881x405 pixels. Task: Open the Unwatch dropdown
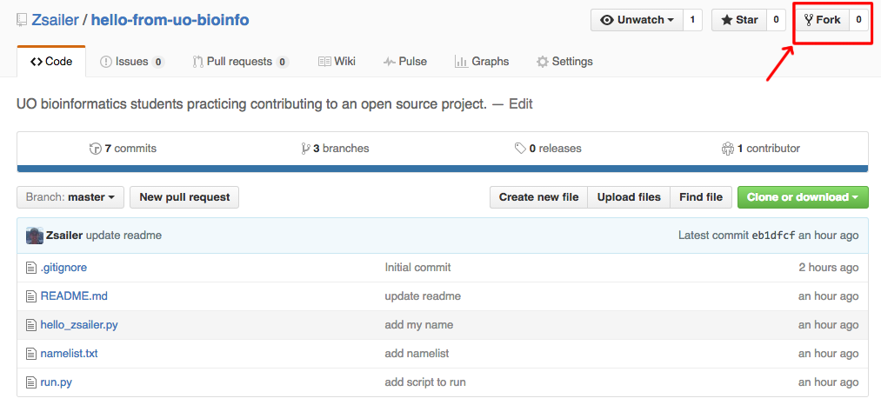tap(637, 20)
